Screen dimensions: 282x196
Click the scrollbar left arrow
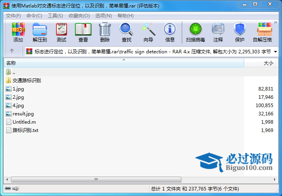[x=7, y=180]
